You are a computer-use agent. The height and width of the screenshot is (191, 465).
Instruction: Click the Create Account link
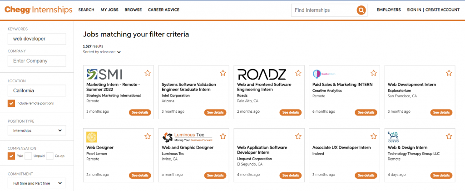443,10
